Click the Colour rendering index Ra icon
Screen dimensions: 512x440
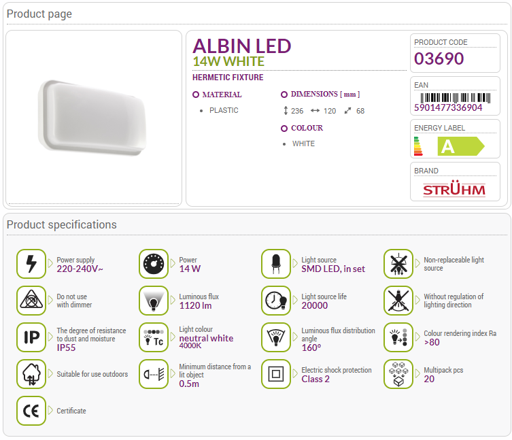[398, 337]
